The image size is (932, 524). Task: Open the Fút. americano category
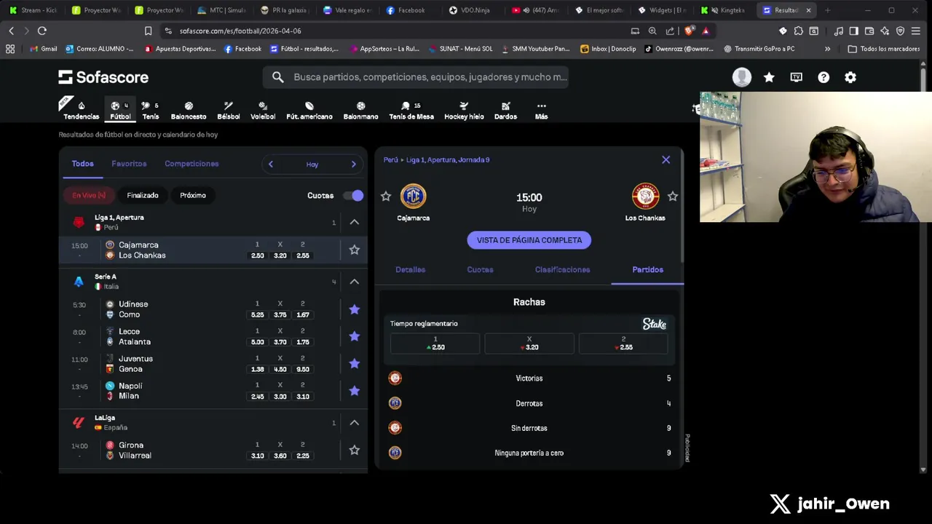[x=309, y=111]
